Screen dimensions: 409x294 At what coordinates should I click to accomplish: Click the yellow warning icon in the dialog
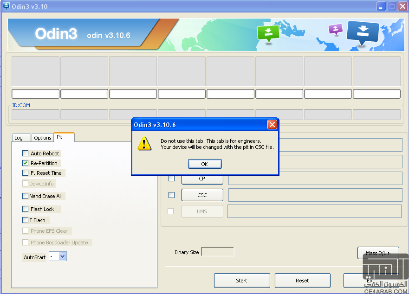(x=144, y=144)
